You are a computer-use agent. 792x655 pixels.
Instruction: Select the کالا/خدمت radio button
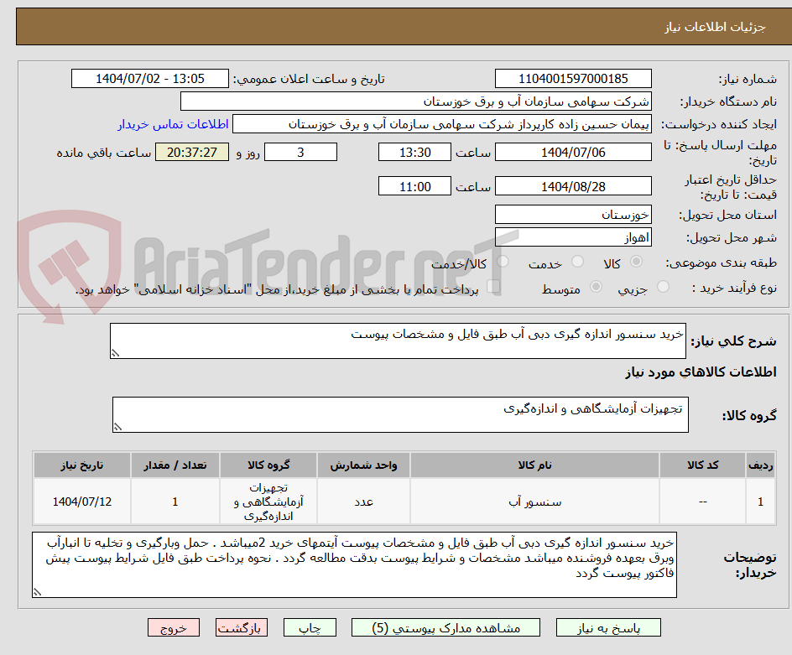click(503, 261)
